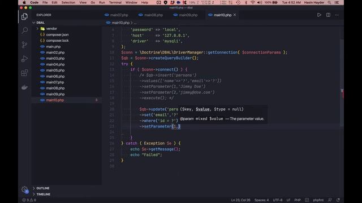Viewport: 362px width, 203px height.
Task: Open the View menu
Action: click(x=83, y=2)
